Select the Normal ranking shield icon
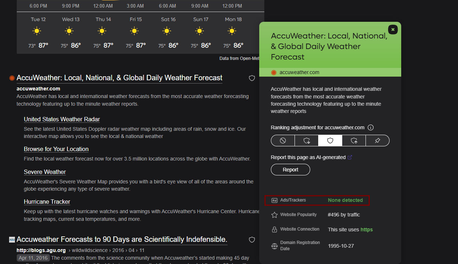The height and width of the screenshot is (264, 458). 330,141
